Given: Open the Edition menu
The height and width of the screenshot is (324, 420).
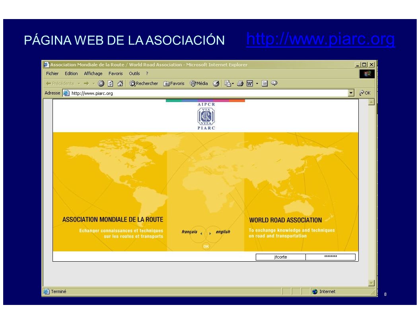Looking at the screenshot, I should tap(71, 73).
